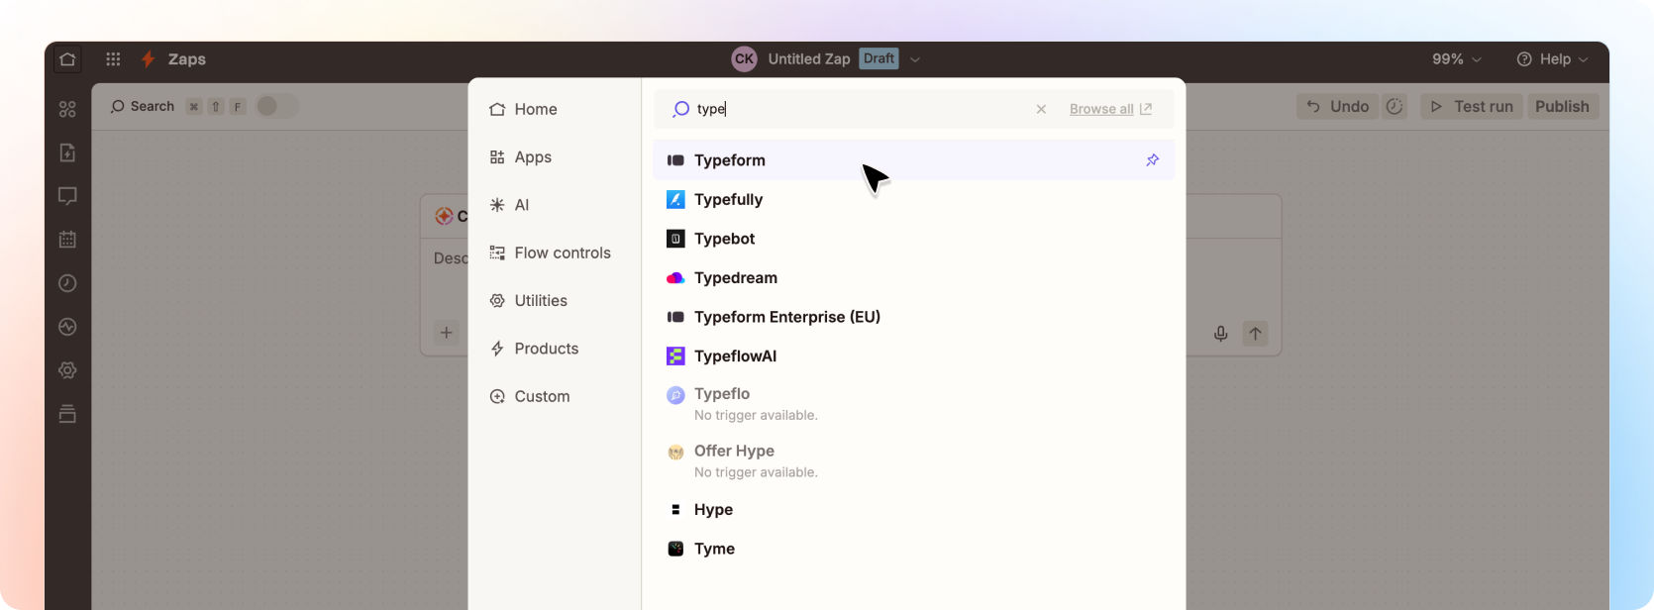Open the apps grid launcher icon
Viewport: 1654px width, 610px height.
pos(113,59)
